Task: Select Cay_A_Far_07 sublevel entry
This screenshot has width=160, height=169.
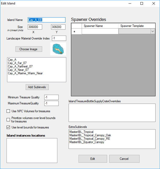Action: pos(17,63)
